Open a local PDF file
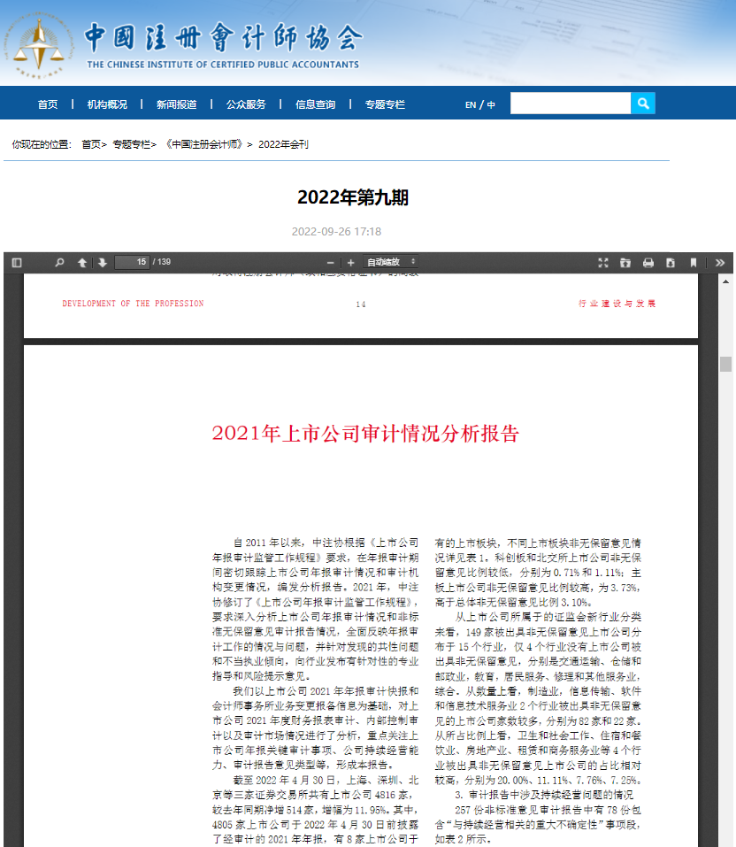 pyautogui.click(x=625, y=262)
